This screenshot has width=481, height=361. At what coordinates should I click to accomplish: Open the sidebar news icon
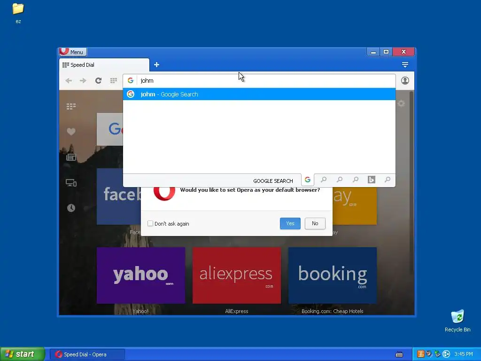tap(71, 157)
